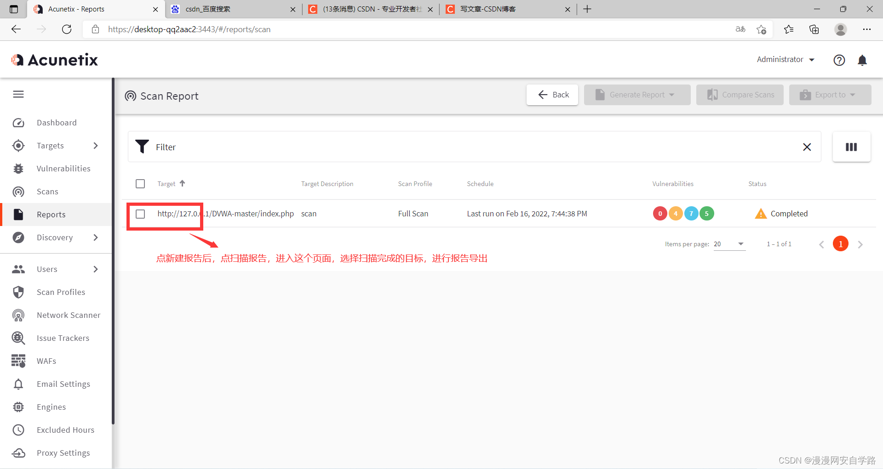Go to the previous results page

(821, 244)
